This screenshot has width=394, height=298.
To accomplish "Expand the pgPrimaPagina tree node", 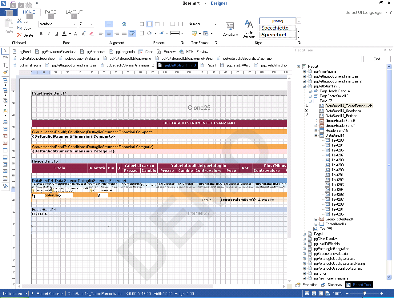I will pos(304,71).
